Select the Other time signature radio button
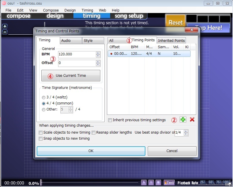 (x=44, y=110)
